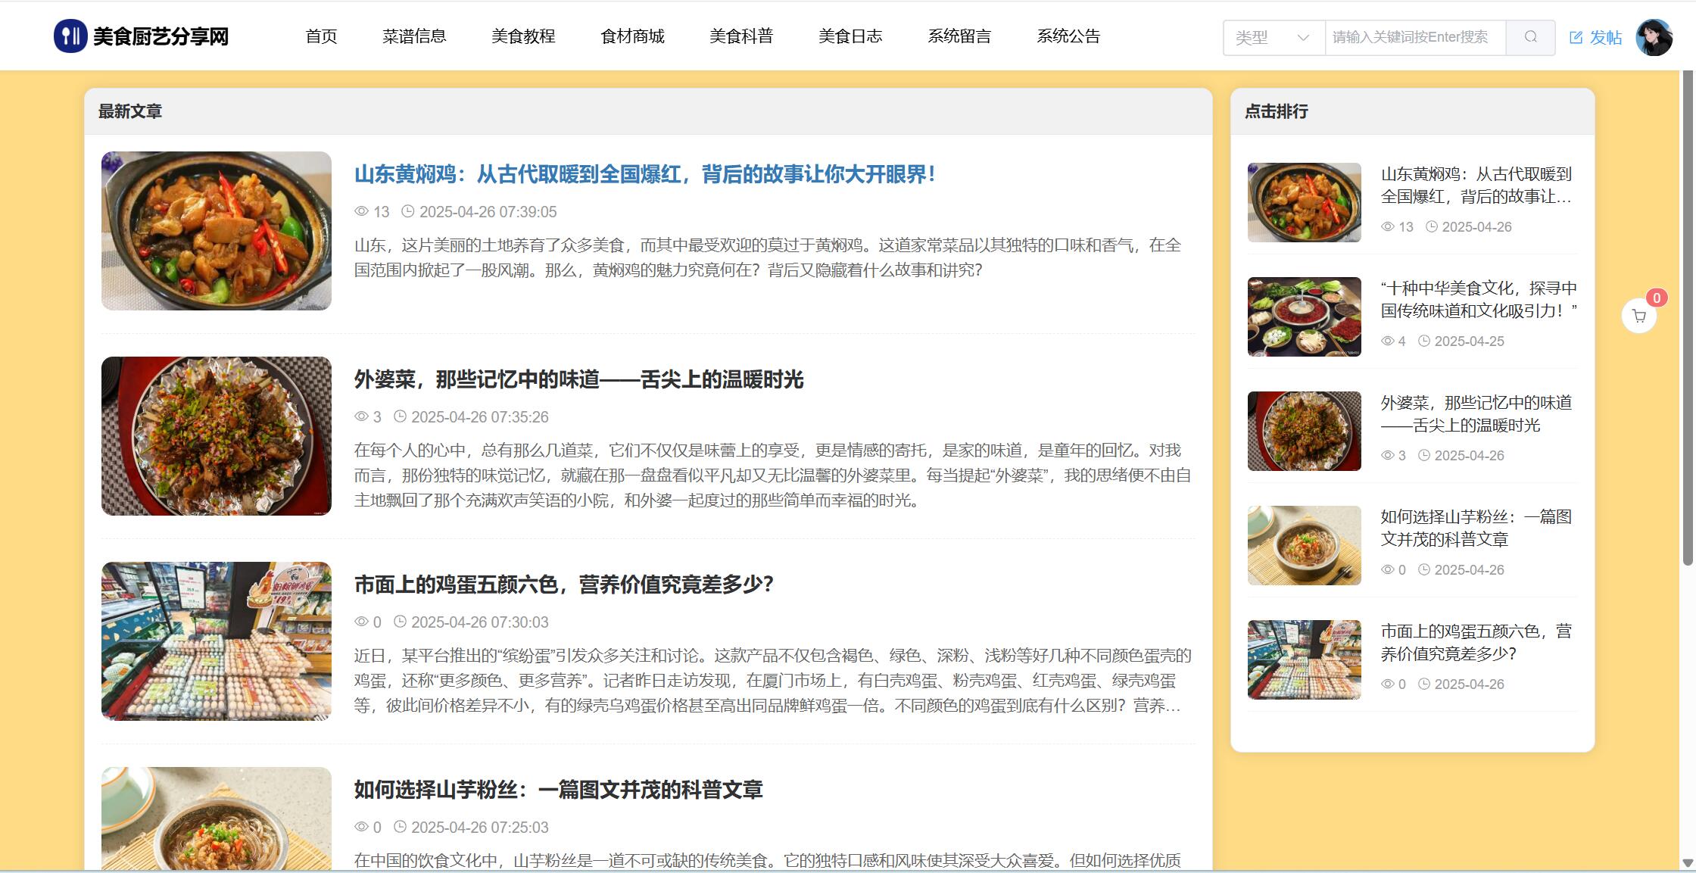The width and height of the screenshot is (1696, 873).
Task: Open the 菜谱信息 menu item
Action: click(x=414, y=36)
